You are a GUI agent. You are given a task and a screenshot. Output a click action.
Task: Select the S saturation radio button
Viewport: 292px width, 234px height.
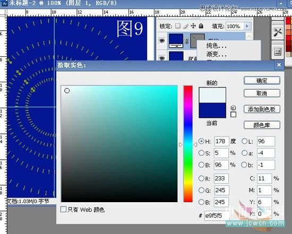click(201, 153)
